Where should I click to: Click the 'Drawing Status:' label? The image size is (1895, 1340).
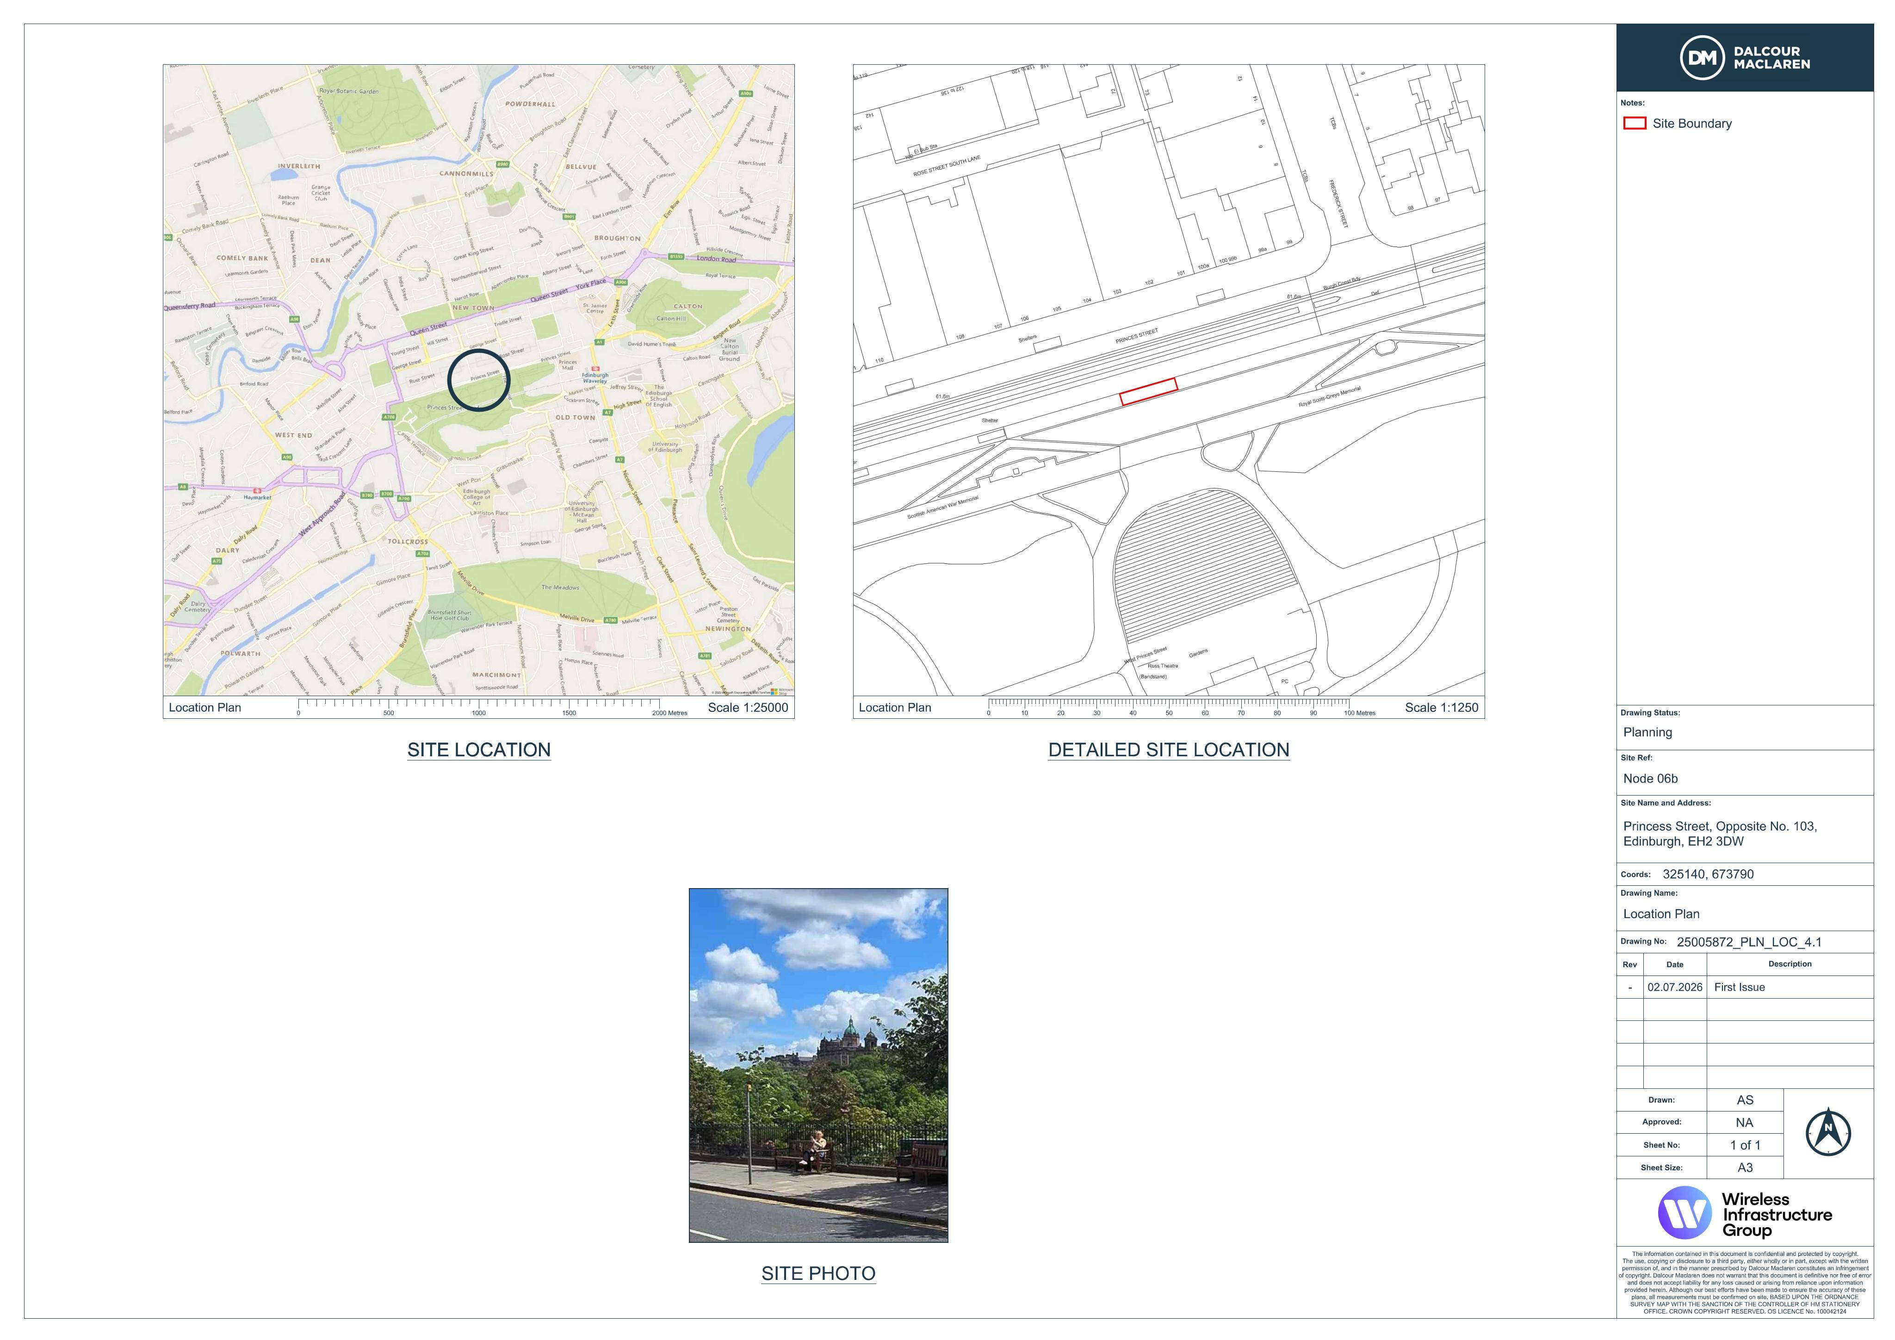coord(1650,713)
